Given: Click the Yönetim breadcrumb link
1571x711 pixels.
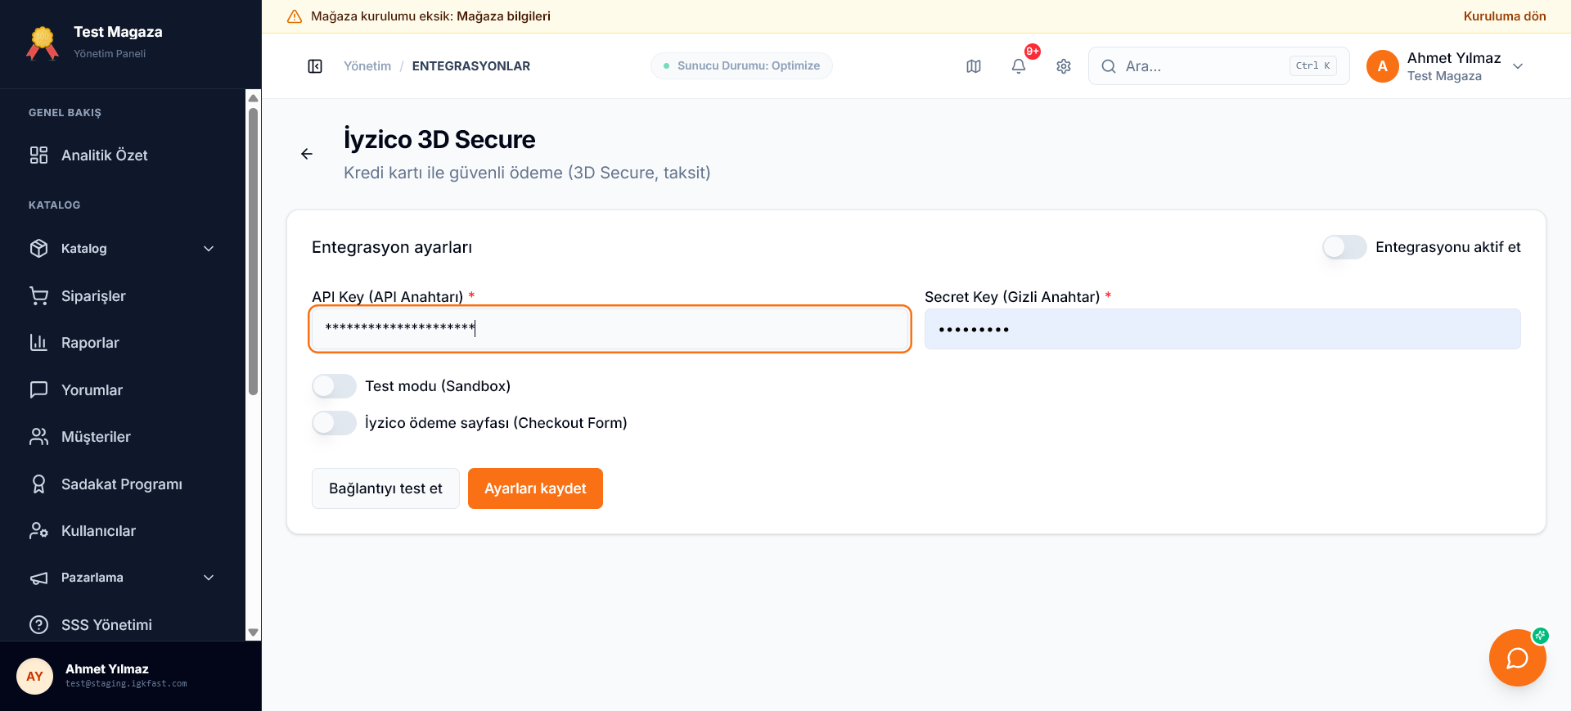Looking at the screenshot, I should 367,66.
